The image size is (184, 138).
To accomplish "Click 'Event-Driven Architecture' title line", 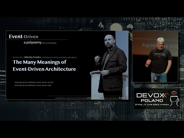I will point(44,69).
